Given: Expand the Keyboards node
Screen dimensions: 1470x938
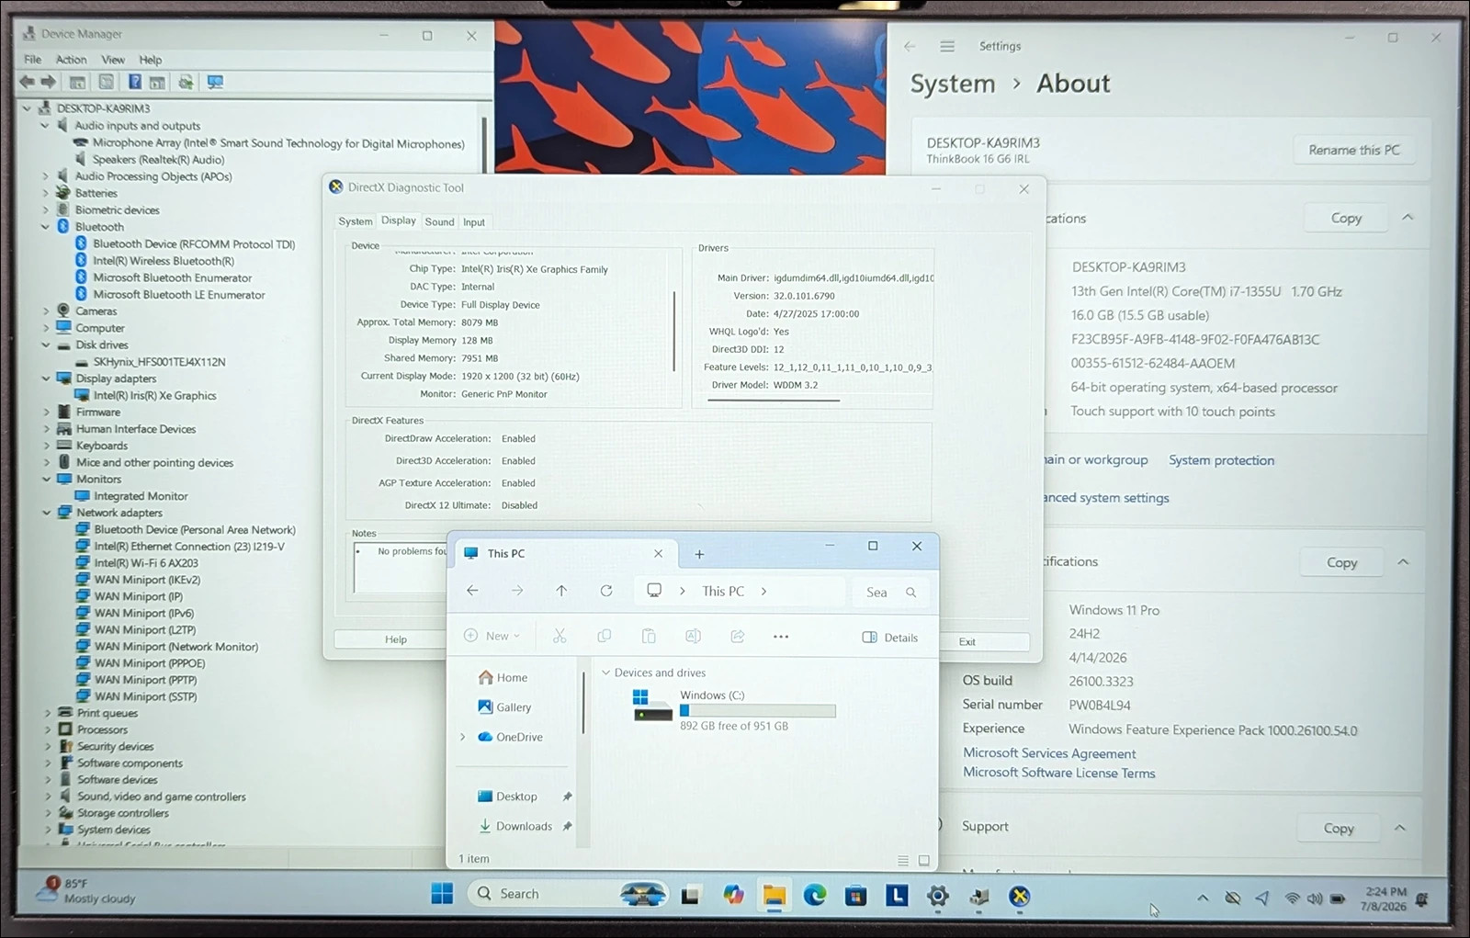Looking at the screenshot, I should pyautogui.click(x=46, y=446).
